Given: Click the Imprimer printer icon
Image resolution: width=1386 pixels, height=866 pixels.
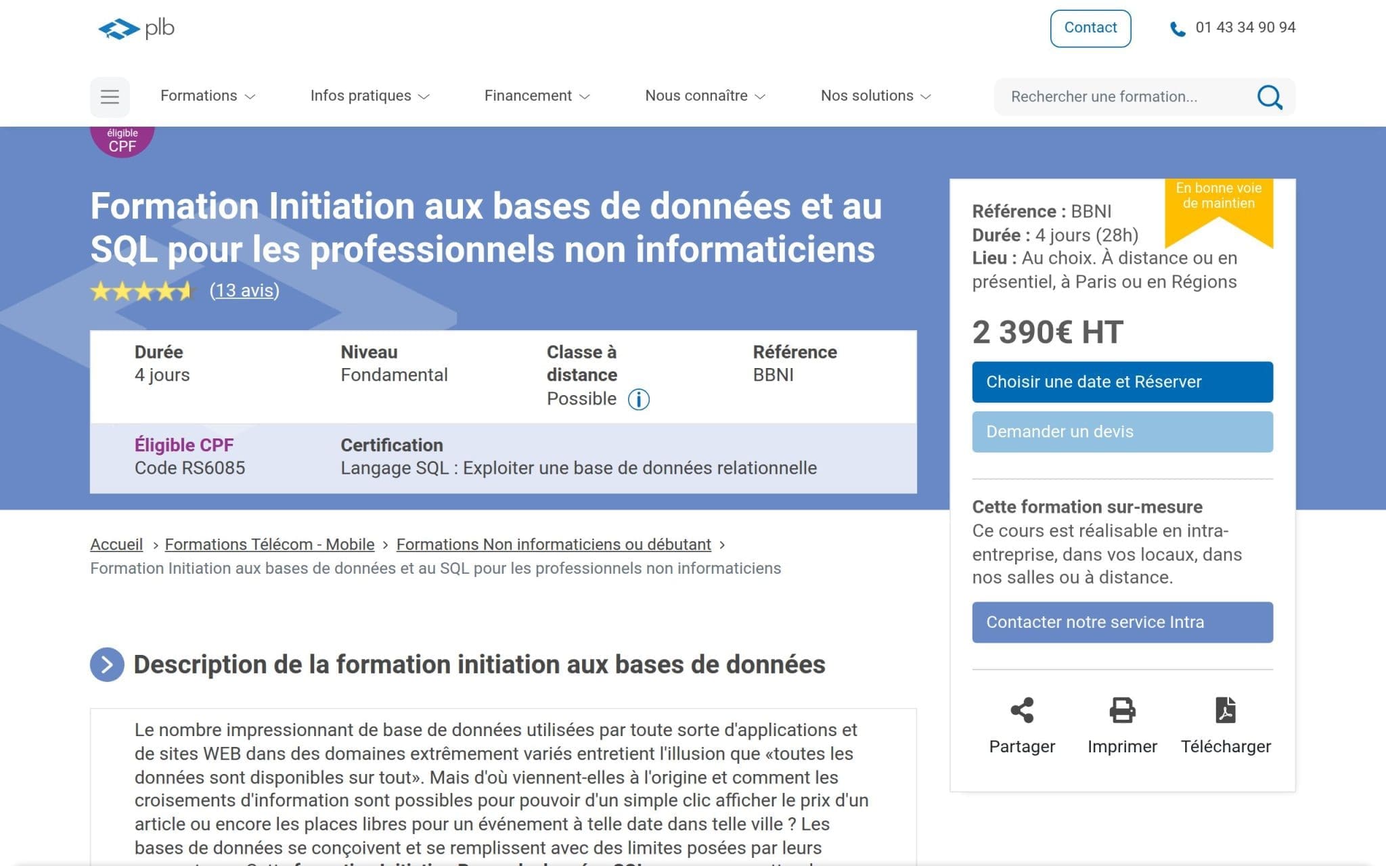Looking at the screenshot, I should click(x=1122, y=710).
